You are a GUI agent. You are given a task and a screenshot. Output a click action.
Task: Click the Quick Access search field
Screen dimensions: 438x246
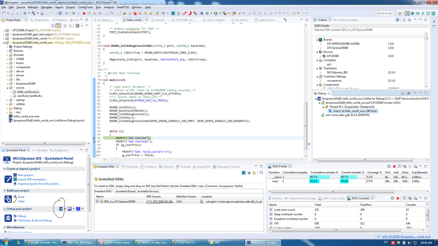pyautogui.click(x=385, y=13)
